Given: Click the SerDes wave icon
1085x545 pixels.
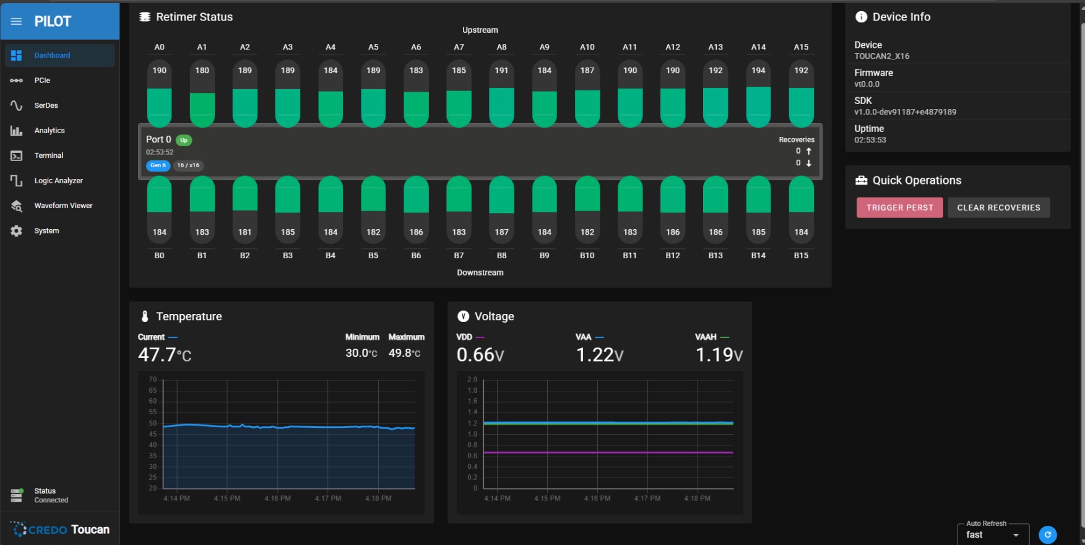Looking at the screenshot, I should 17,105.
